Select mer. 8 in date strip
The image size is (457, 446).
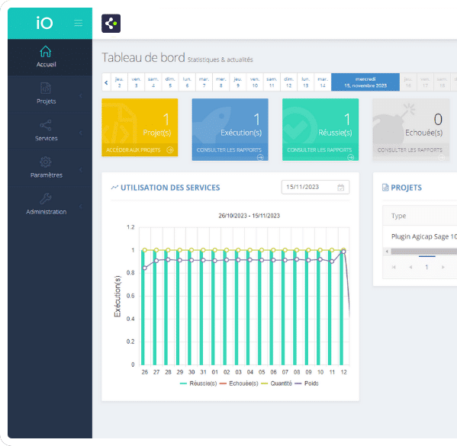221,82
